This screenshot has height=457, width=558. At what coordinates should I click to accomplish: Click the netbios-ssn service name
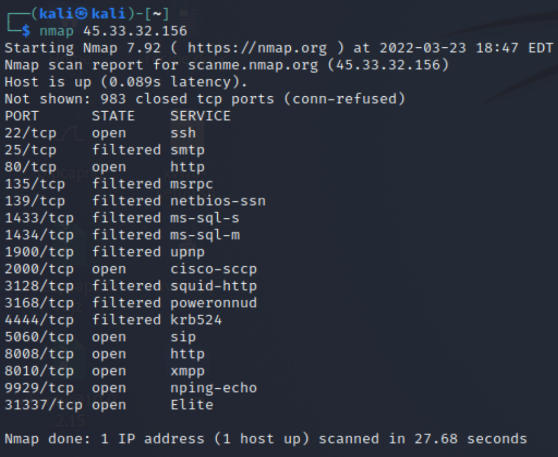pos(218,201)
